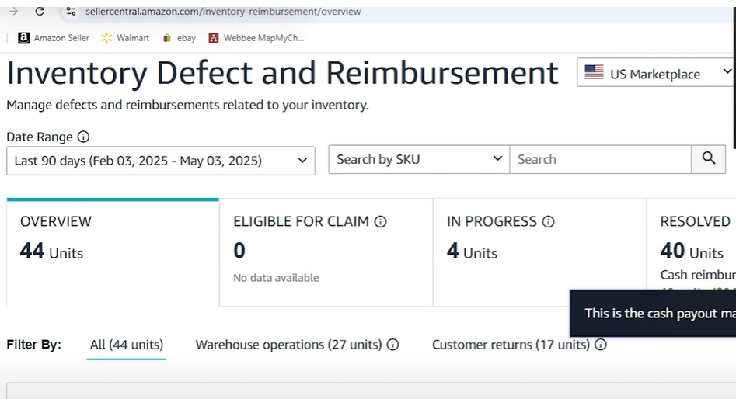The image size is (736, 399).
Task: Click Customer returns info icon
Action: [600, 345]
